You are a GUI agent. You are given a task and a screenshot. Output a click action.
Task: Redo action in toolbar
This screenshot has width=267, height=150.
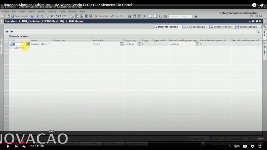[64, 16]
